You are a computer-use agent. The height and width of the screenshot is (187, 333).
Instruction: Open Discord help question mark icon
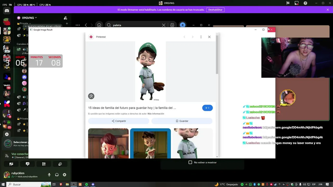click(x=305, y=3)
